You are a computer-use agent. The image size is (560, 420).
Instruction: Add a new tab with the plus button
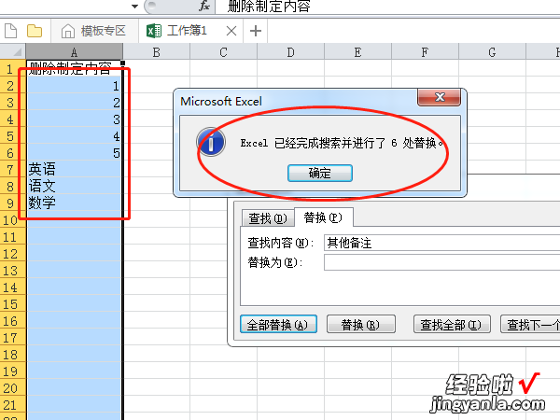click(x=256, y=31)
